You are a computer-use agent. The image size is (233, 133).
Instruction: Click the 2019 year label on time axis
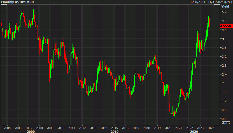pos(157,128)
